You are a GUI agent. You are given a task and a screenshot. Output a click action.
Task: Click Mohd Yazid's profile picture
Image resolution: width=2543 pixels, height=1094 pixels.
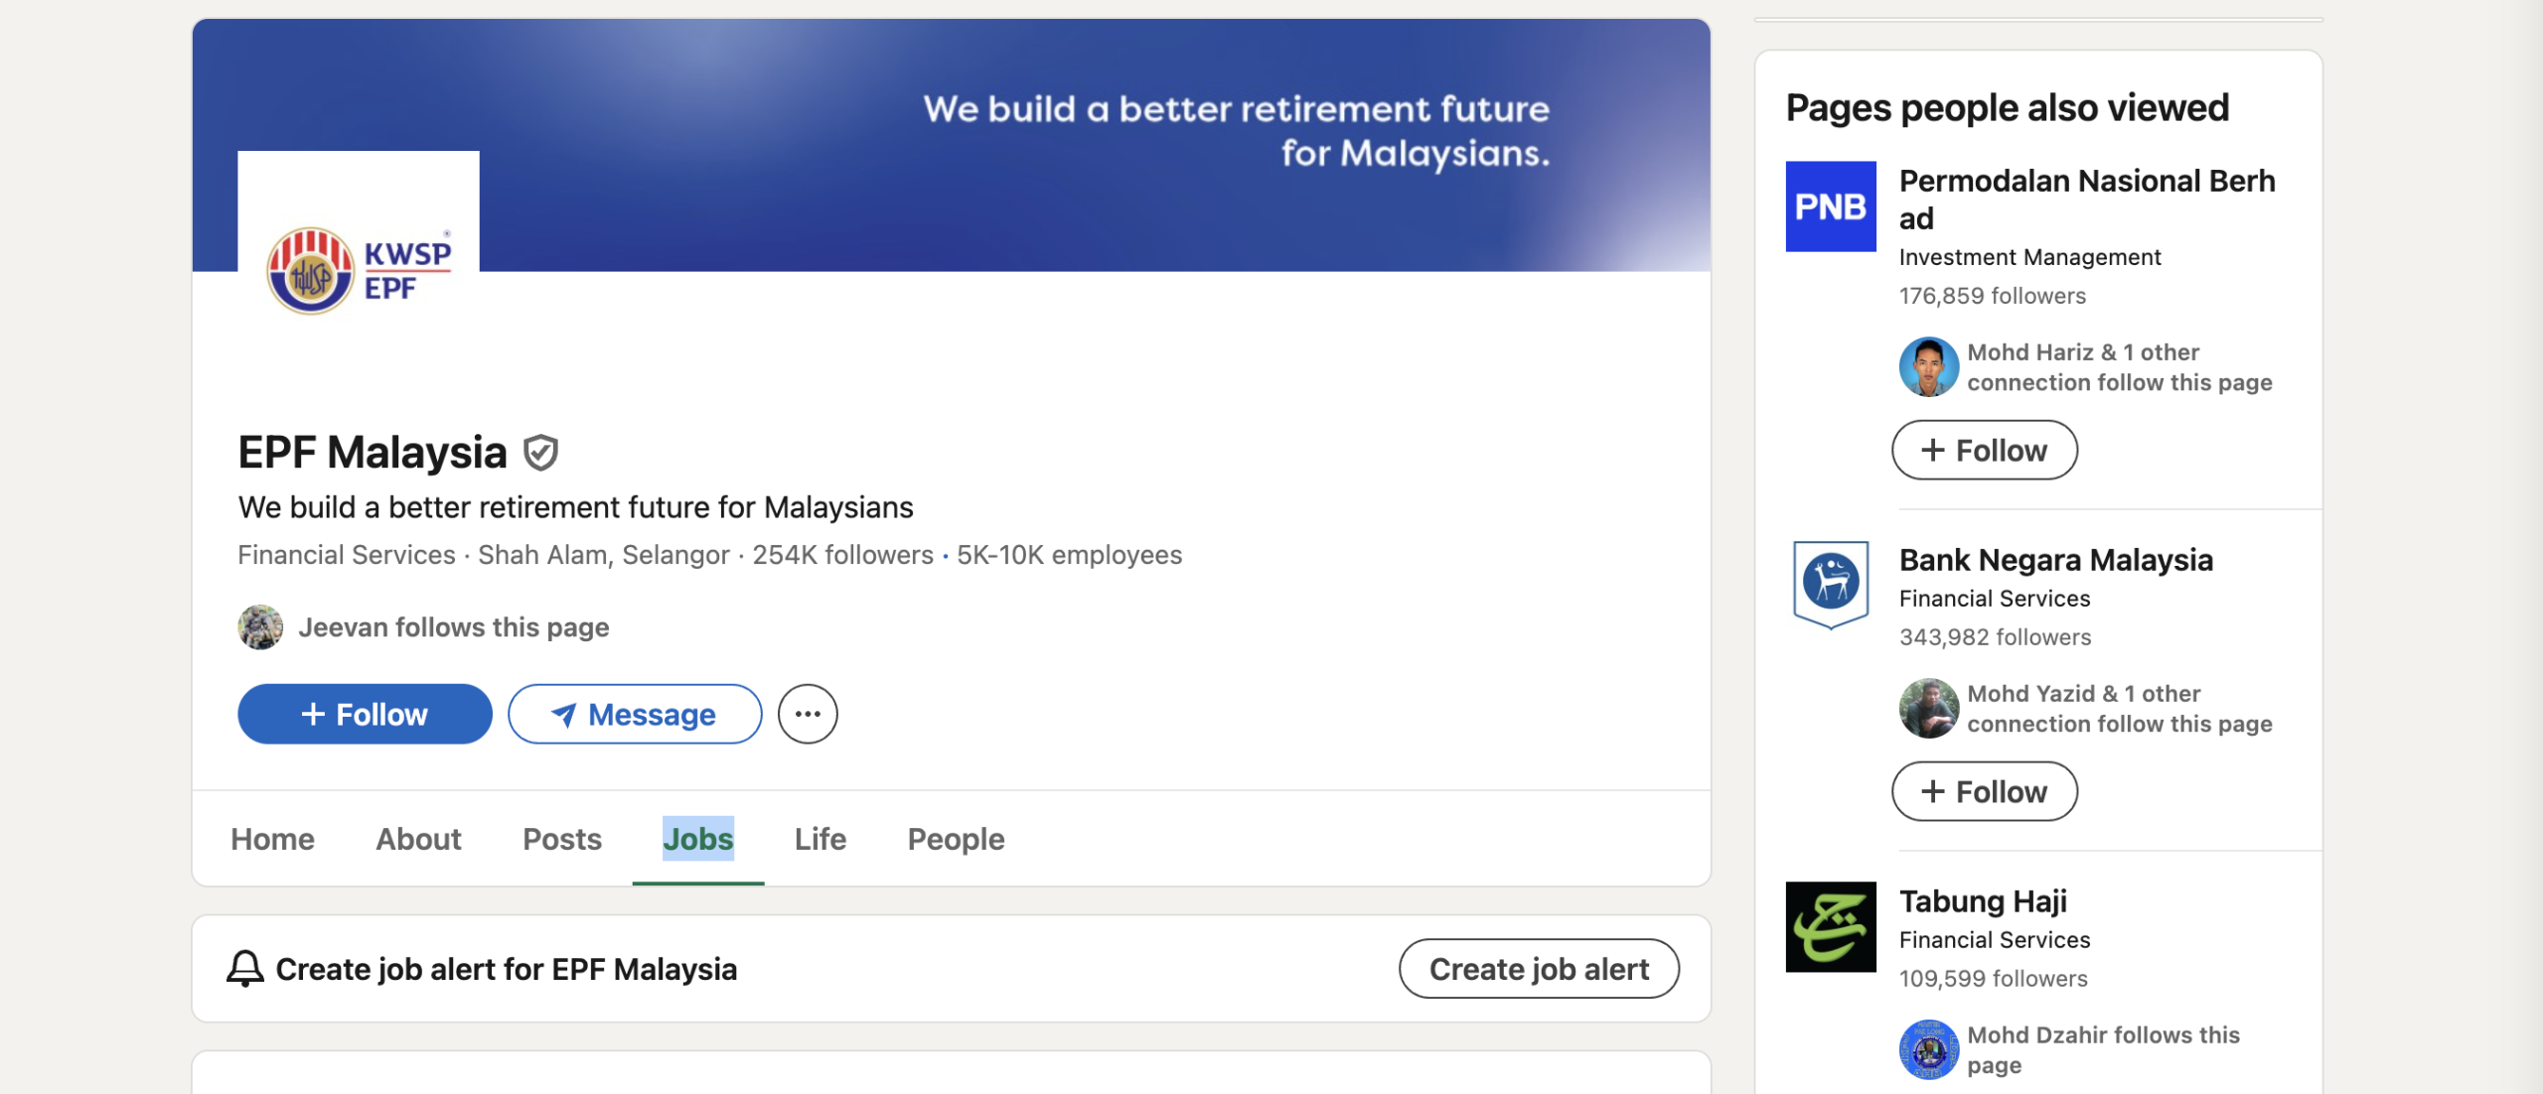point(1929,709)
